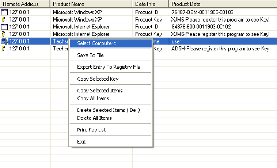Click the key icon in Internet Explorer Product Key row

(3, 34)
